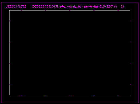Click the leftmost magenta tick on top white edge
This screenshot has height=104, width=140.
21,10
